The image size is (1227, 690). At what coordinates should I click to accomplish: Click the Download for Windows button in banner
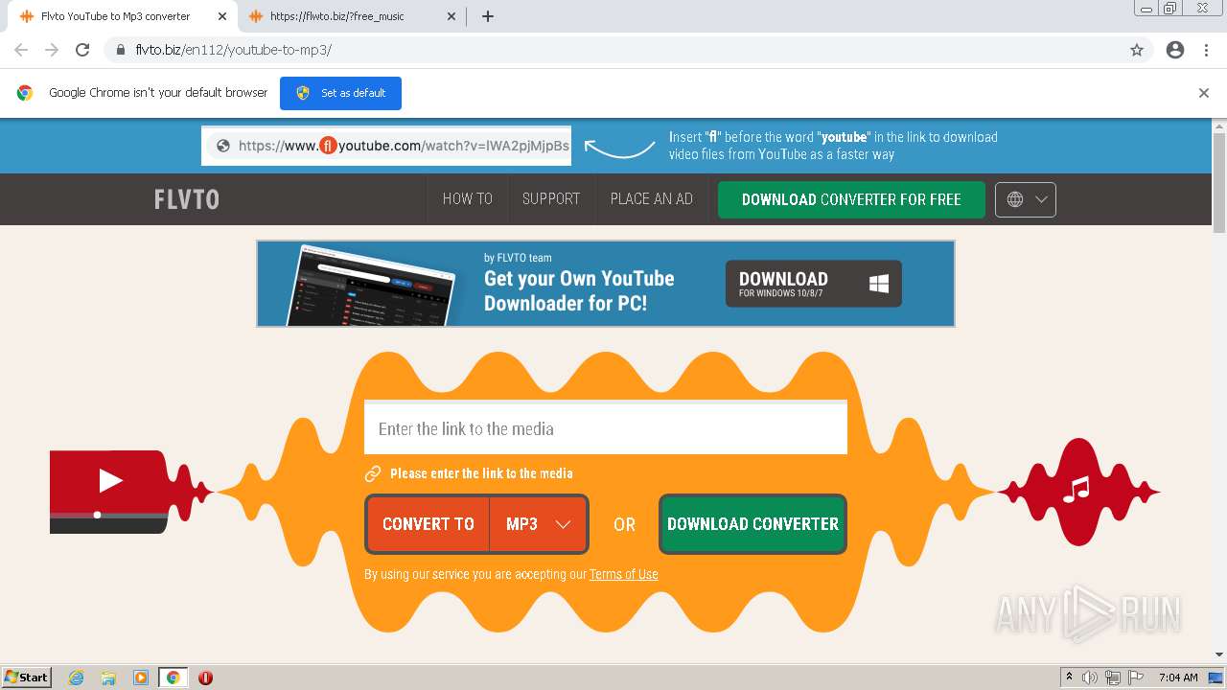coord(814,284)
